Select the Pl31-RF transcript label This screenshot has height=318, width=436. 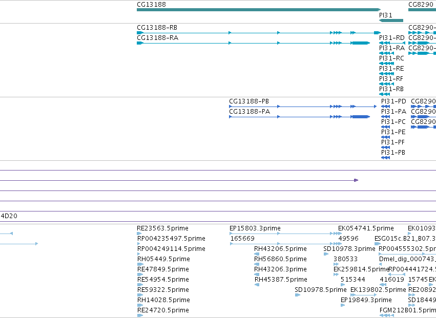[x=391, y=79]
